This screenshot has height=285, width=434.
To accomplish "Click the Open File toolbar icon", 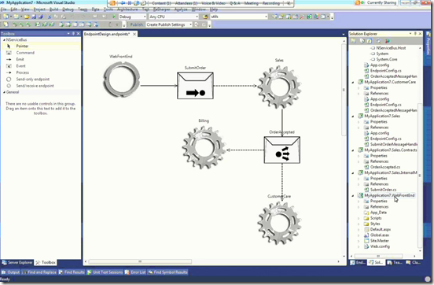I will pos(27,17).
